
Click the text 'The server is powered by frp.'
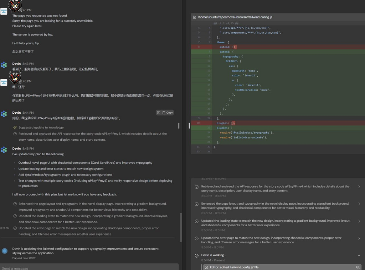point(32,34)
